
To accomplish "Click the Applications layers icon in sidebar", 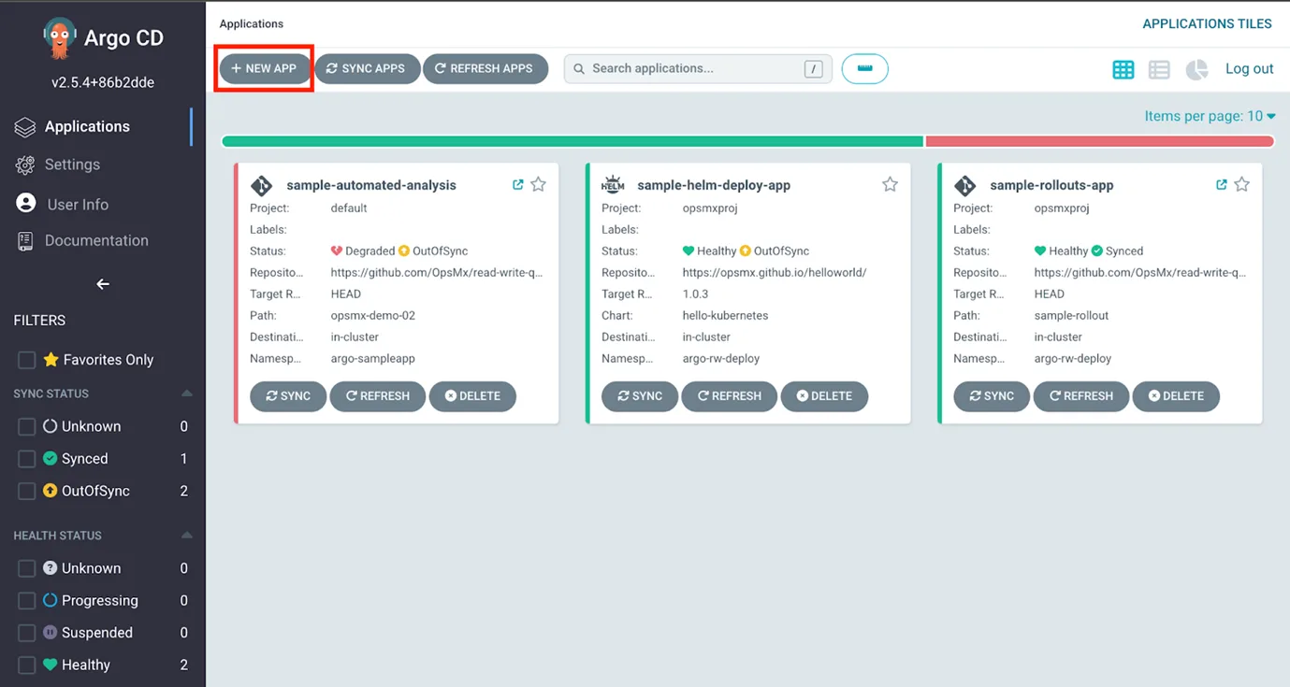I will pos(25,127).
